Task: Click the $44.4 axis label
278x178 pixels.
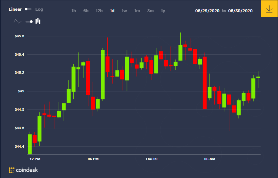Action: (x=20, y=146)
